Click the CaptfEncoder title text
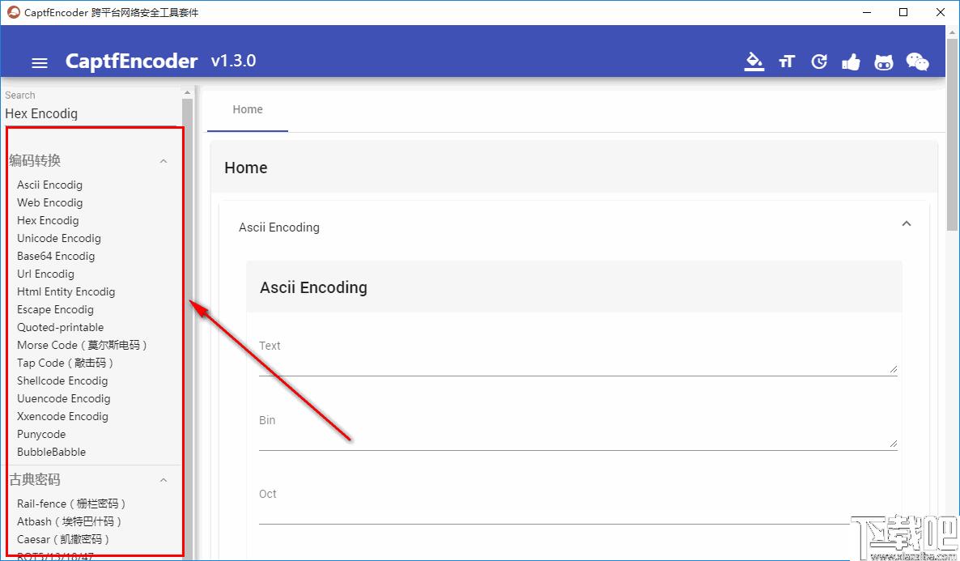This screenshot has width=960, height=561. [x=131, y=62]
